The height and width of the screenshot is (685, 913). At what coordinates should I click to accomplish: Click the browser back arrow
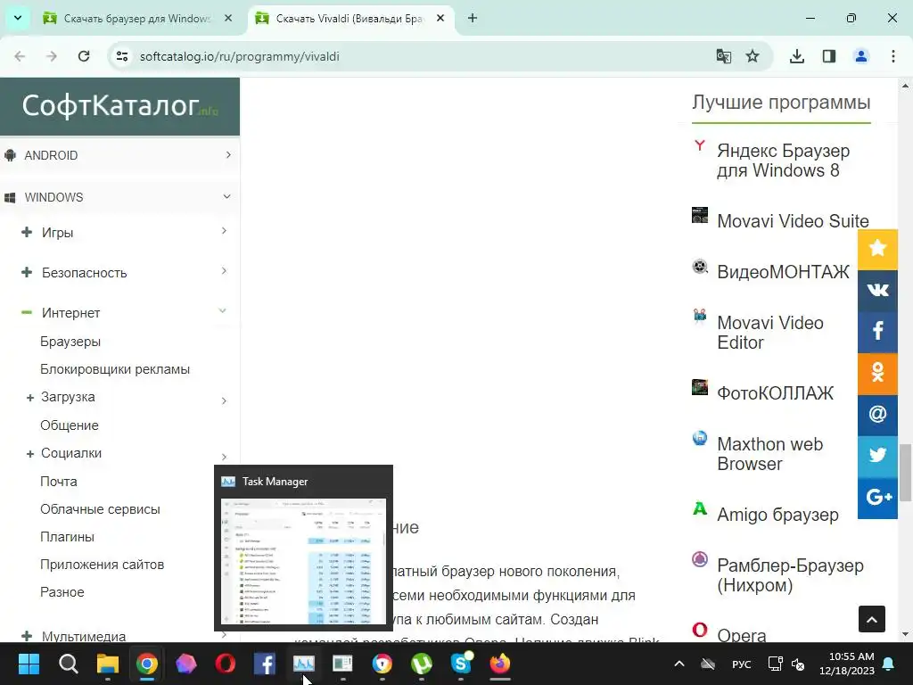(x=20, y=56)
